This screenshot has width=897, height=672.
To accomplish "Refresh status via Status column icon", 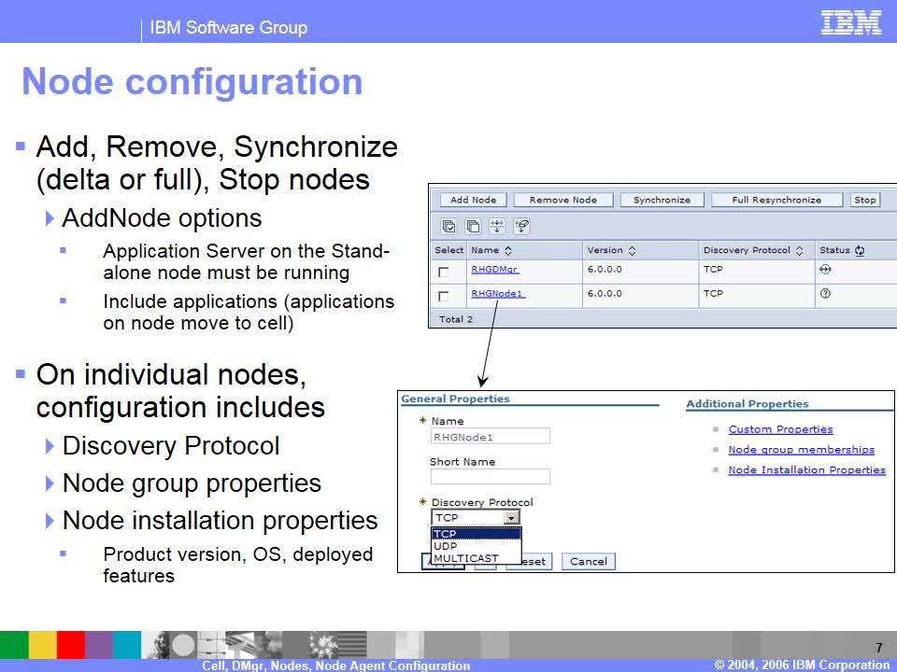I will (860, 250).
